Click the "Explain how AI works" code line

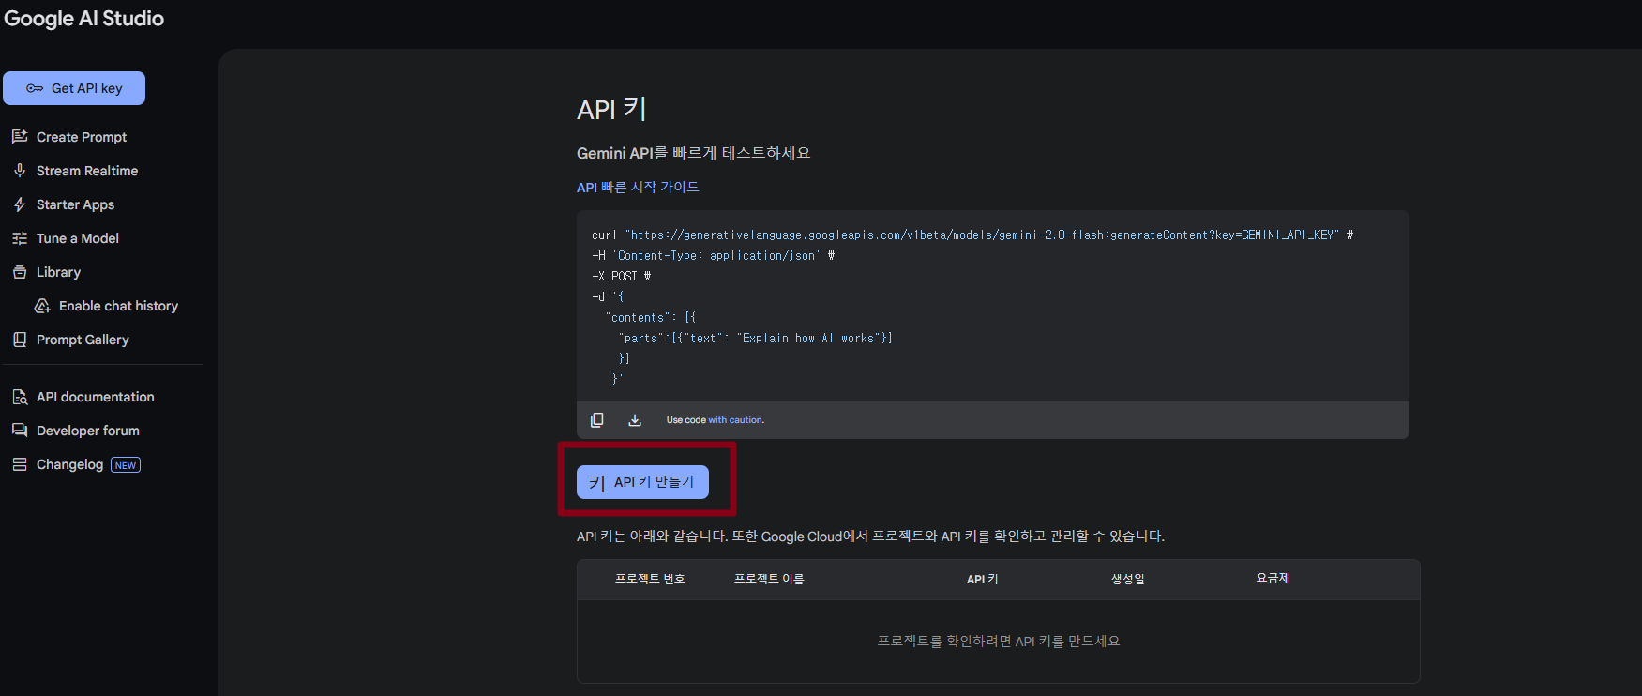pos(755,338)
